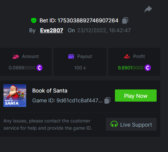
Task: Click the Play Now button
Action: (136, 96)
